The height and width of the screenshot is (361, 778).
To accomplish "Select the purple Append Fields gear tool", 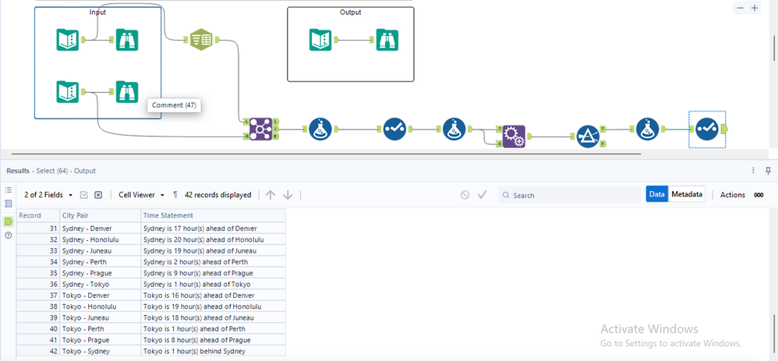I will [x=514, y=136].
